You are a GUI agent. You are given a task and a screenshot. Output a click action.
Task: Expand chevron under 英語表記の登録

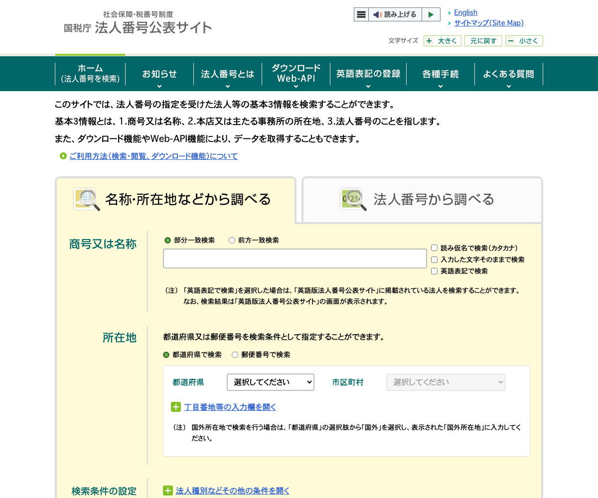tap(368, 86)
